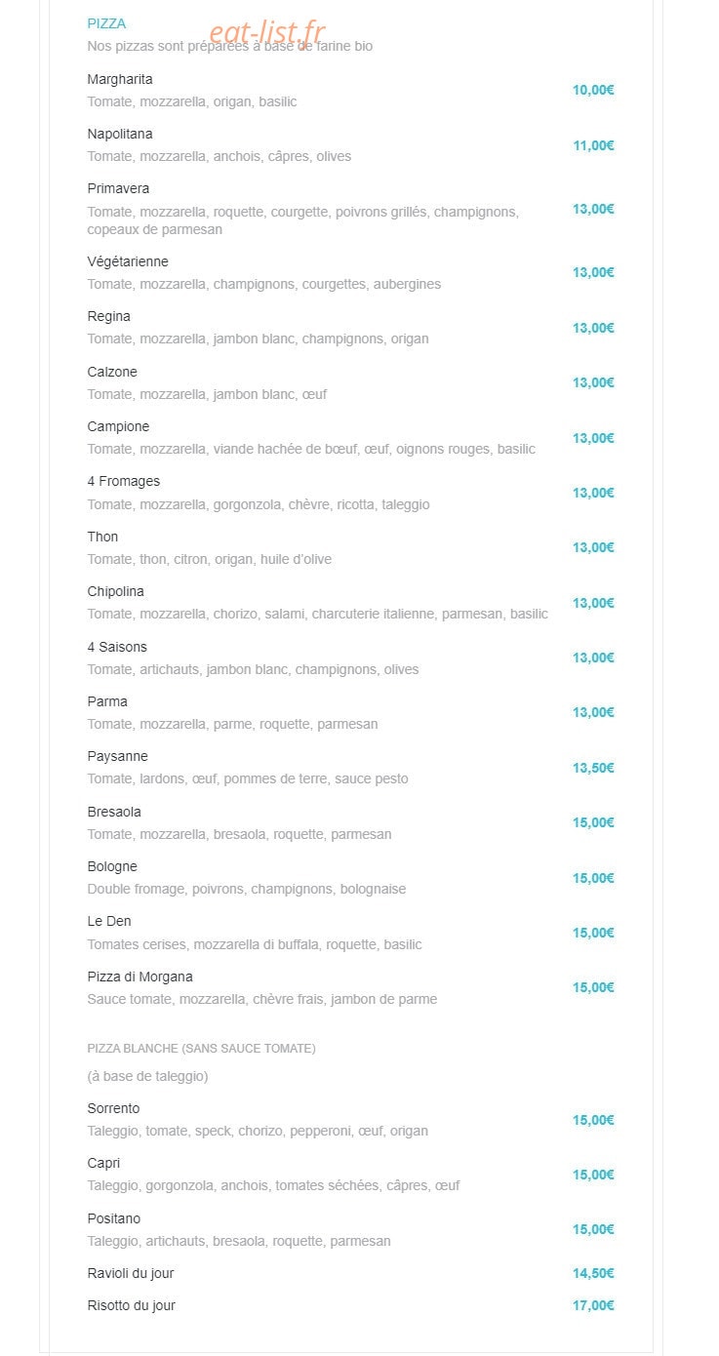Click the eat-list.fr watermark logo
This screenshot has height=1356, width=719.
[268, 34]
